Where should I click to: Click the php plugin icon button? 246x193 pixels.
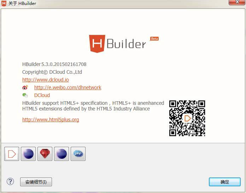point(78,154)
